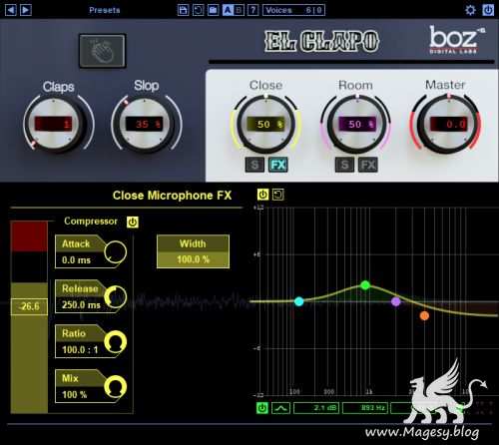
Task: Click the Claps knob
Action: 54,124
